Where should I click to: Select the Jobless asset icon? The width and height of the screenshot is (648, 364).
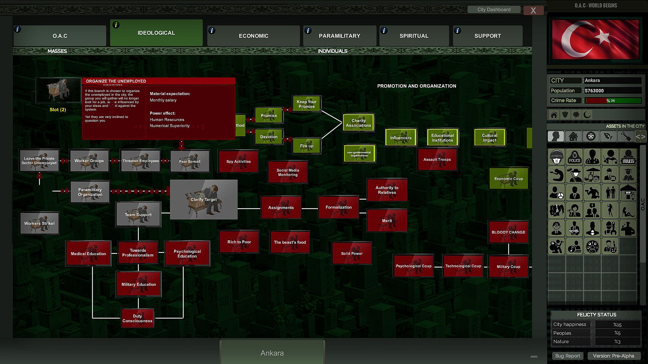628,157
